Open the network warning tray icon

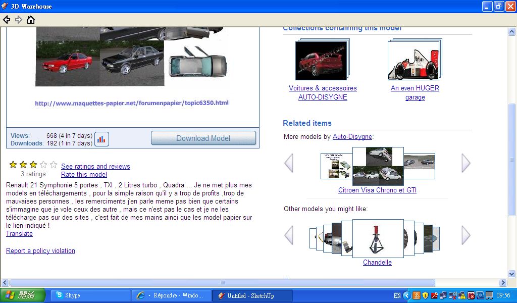462,295
